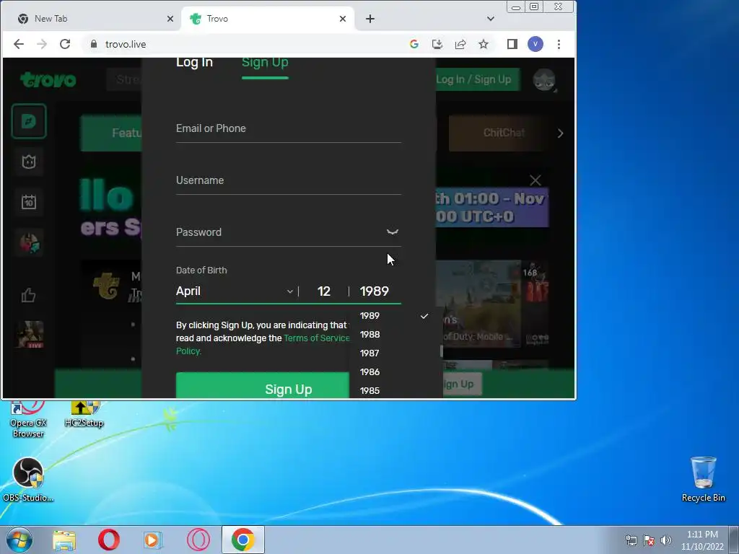Focus the Username field
739x554 pixels.
point(289,180)
